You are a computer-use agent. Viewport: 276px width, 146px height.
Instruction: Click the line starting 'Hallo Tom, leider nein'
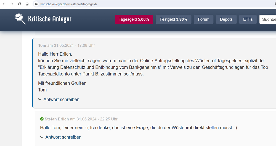tap(139, 128)
